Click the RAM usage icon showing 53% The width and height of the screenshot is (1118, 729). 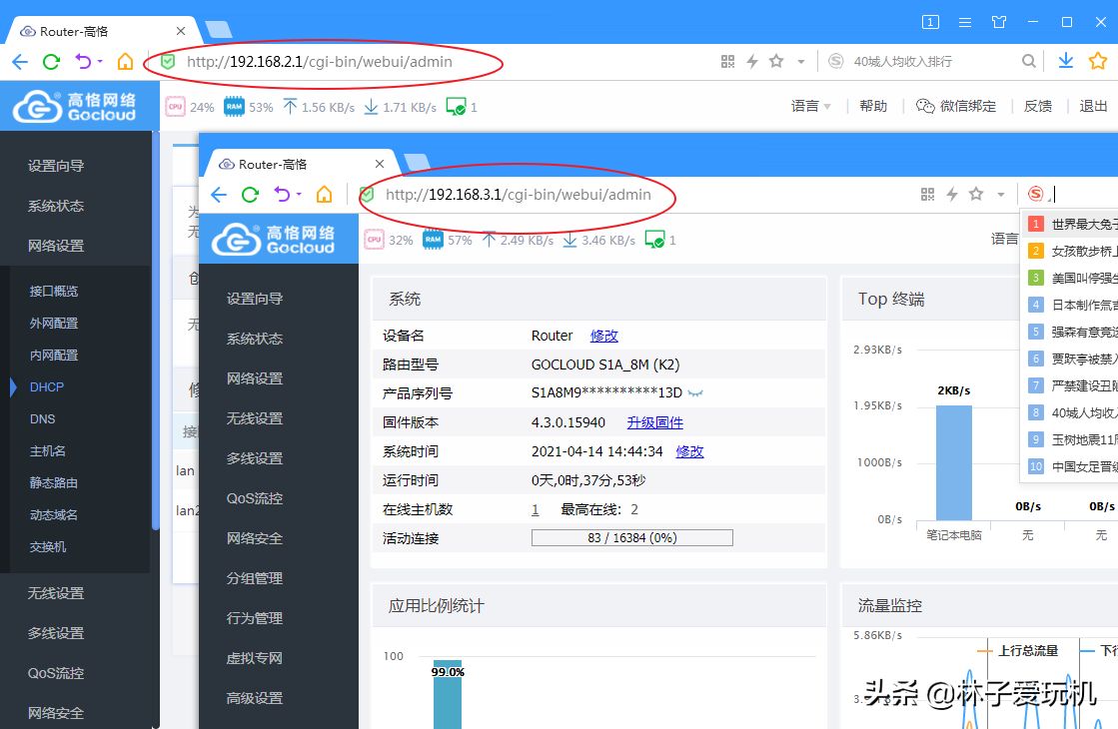(234, 107)
